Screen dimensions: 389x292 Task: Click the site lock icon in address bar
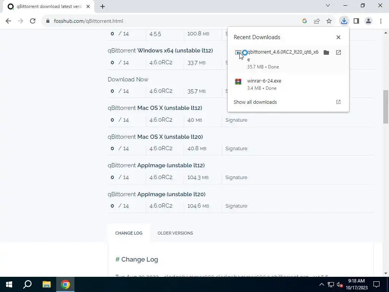click(x=48, y=21)
